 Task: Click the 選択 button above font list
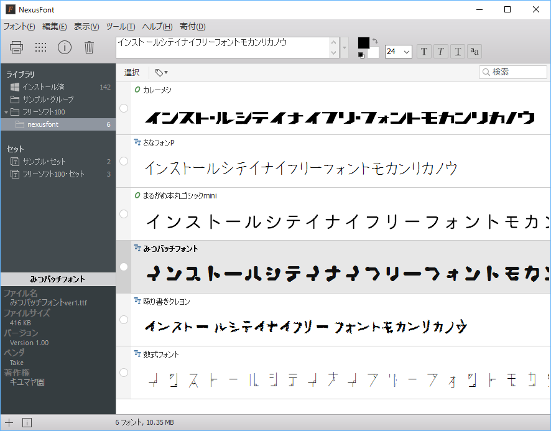pyautogui.click(x=132, y=73)
